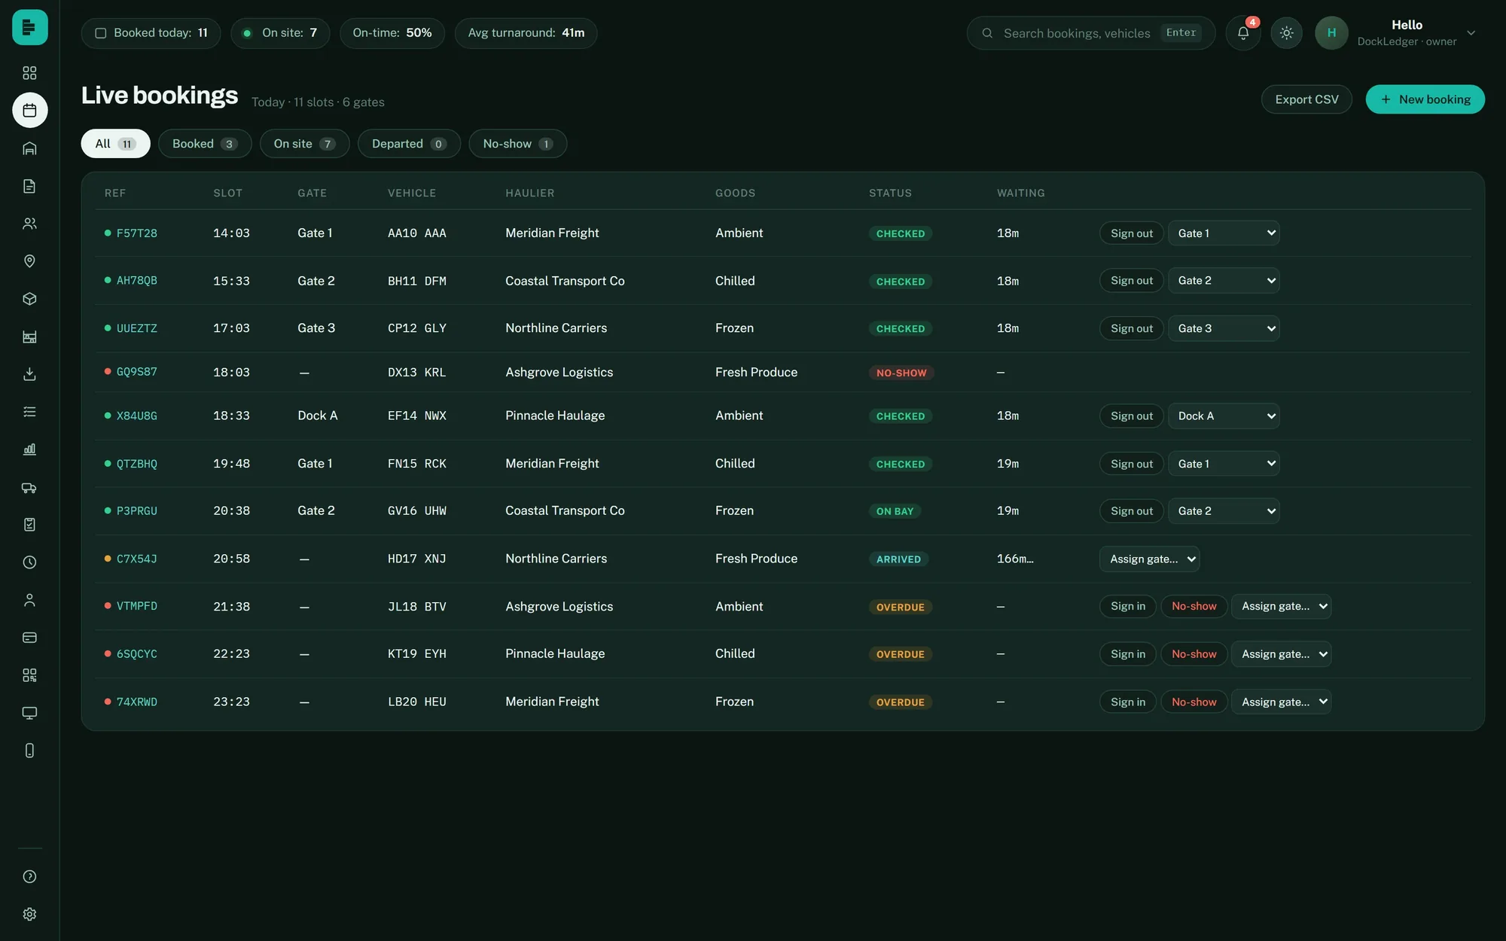The height and width of the screenshot is (941, 1506).
Task: Open the mobile phone icon in sidebar
Action: coord(29,751)
